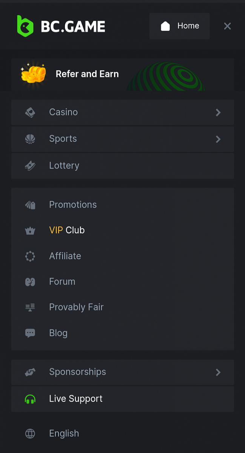Click the Forum masks icon
The height and width of the screenshot is (453, 245).
(x=30, y=282)
